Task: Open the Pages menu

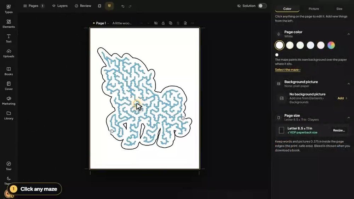Action: click(34, 6)
